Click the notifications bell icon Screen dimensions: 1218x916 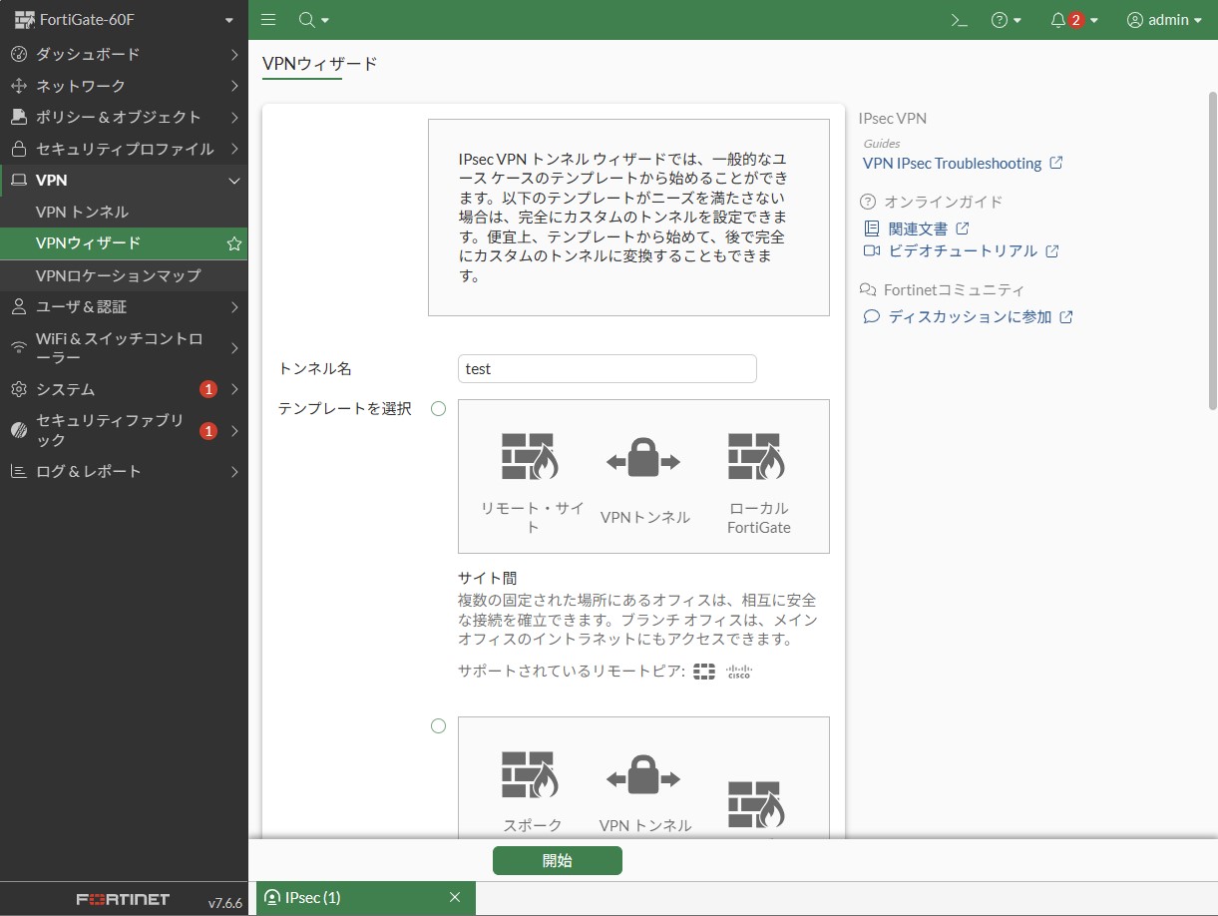click(x=1058, y=20)
